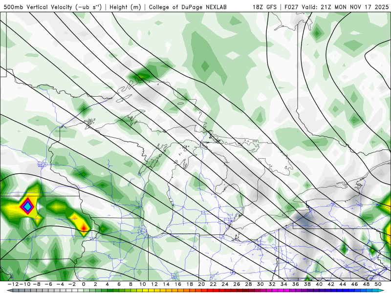Click the "44" legend number
391x293 pixels.
pos(343,284)
